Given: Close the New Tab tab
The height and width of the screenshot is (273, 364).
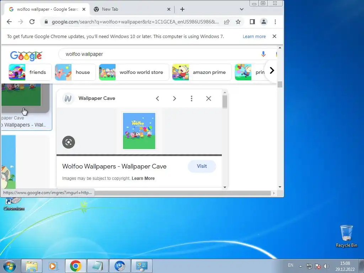Looking at the screenshot, I should point(169,9).
